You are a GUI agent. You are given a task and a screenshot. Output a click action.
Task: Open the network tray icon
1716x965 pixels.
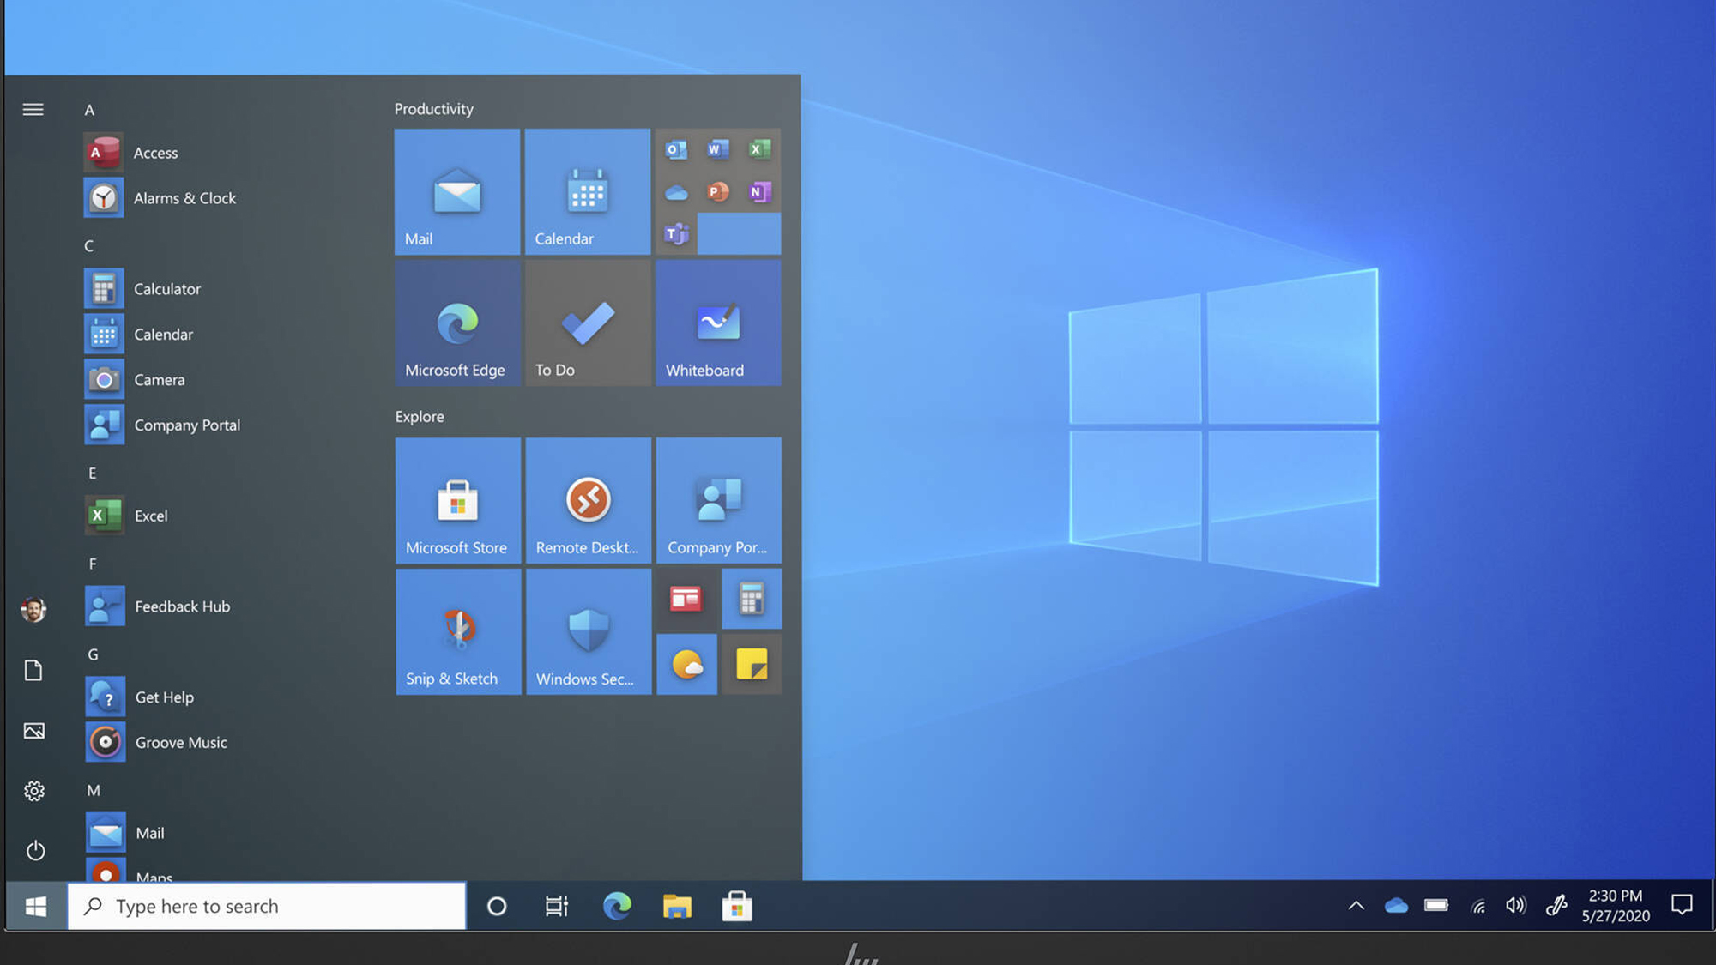click(1477, 906)
